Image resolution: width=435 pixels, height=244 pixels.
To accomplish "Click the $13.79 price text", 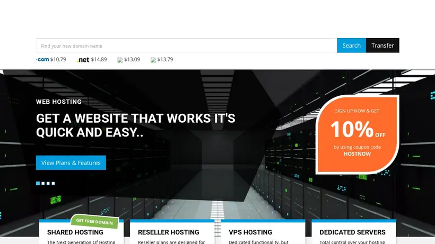I will pyautogui.click(x=165, y=59).
